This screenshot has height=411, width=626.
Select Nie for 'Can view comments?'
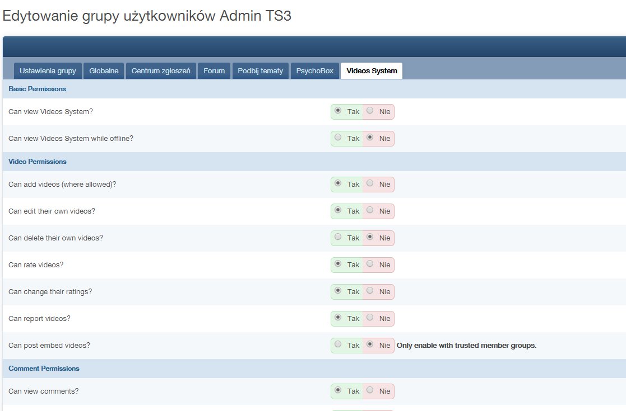(x=370, y=390)
